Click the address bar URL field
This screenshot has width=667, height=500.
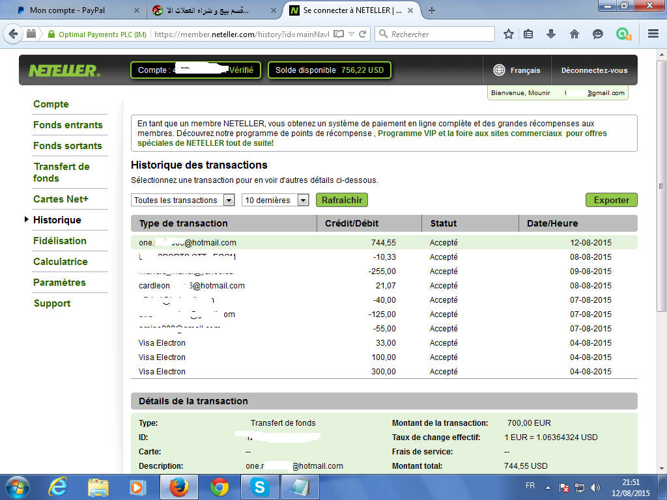(242, 34)
